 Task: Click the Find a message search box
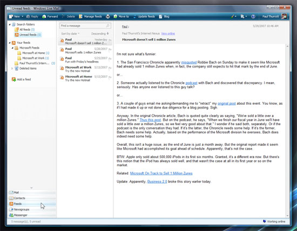pyautogui.click(x=85, y=26)
